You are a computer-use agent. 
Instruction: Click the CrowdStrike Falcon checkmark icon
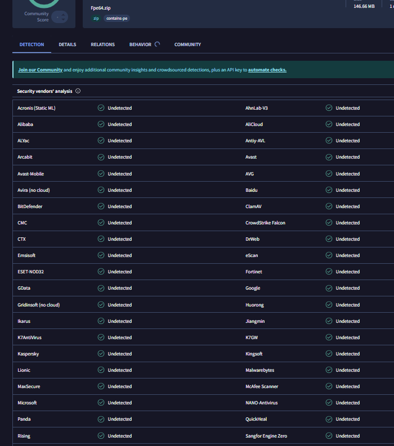[x=329, y=223]
